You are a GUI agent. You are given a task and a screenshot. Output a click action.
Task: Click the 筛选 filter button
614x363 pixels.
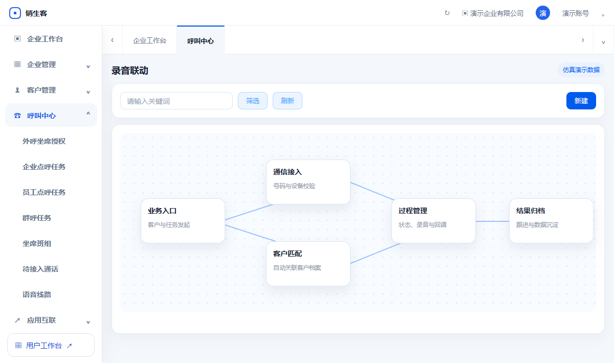coord(253,101)
